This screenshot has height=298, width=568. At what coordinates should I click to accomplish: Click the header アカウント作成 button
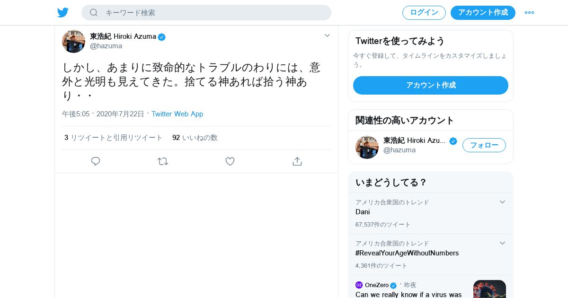(x=483, y=12)
